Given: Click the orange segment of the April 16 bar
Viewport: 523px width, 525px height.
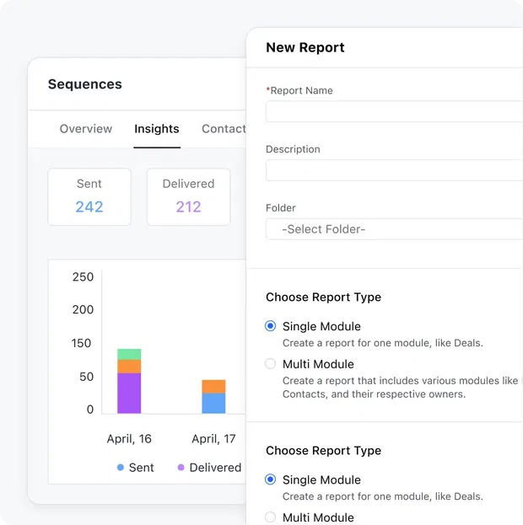Looking at the screenshot, I should (129, 367).
